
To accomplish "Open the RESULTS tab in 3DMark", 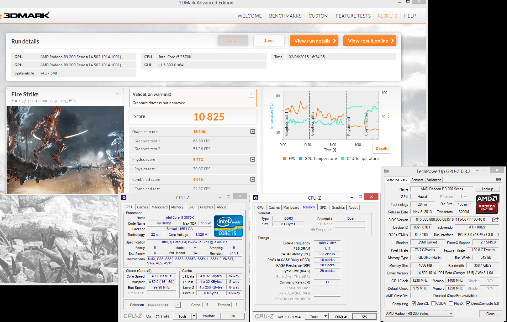I will 387,16.
